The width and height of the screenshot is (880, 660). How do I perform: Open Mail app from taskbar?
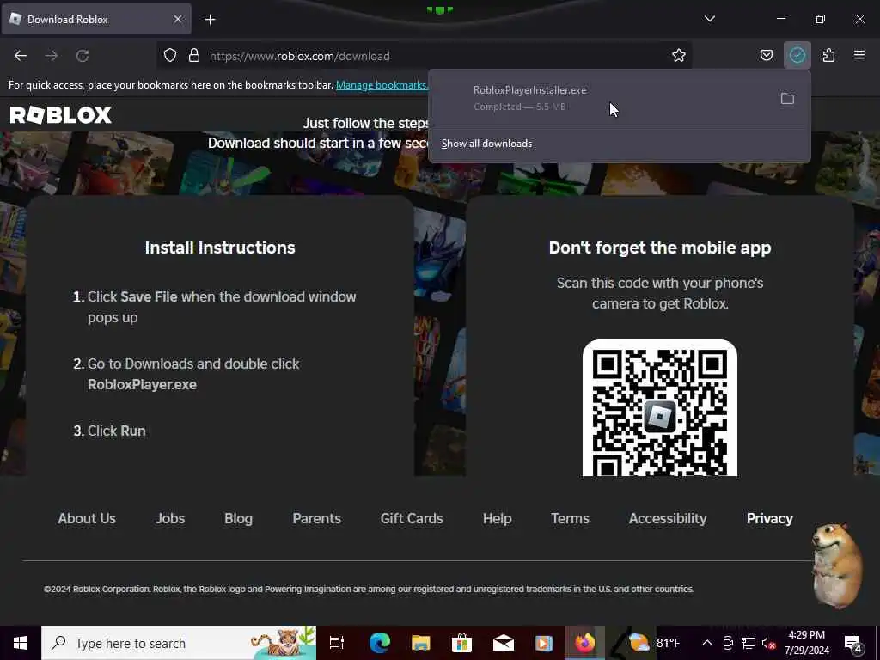coord(503,643)
